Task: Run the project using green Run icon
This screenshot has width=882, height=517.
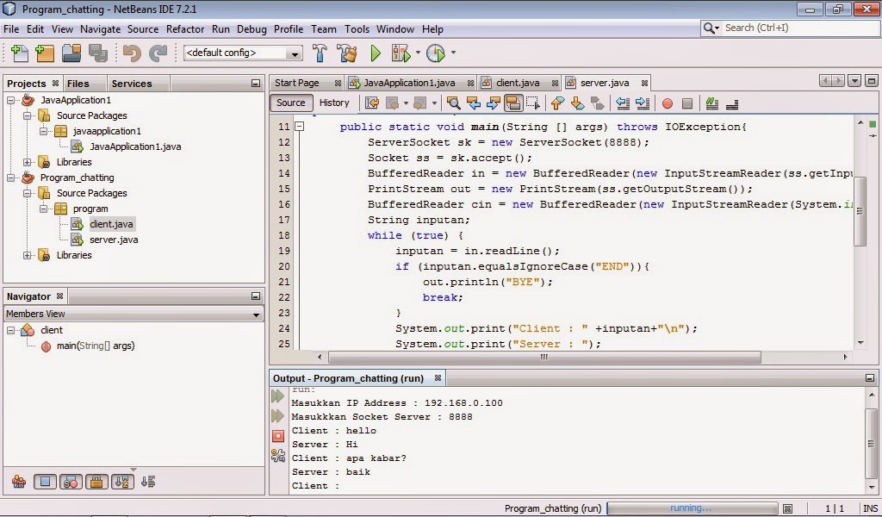Action: (375, 53)
